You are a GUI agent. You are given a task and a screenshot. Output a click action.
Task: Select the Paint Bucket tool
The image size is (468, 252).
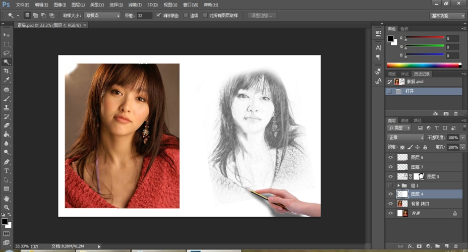[x=6, y=135]
